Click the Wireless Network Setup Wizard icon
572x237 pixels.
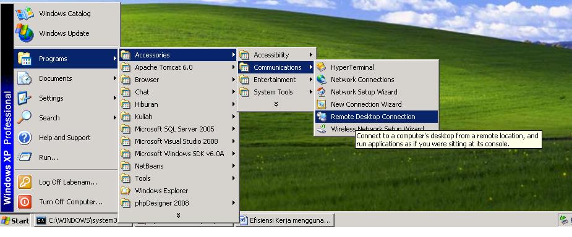321,129
